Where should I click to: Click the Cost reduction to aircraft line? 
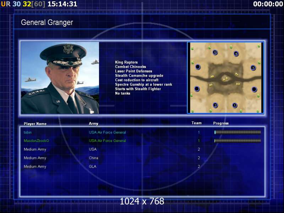click(x=137, y=80)
